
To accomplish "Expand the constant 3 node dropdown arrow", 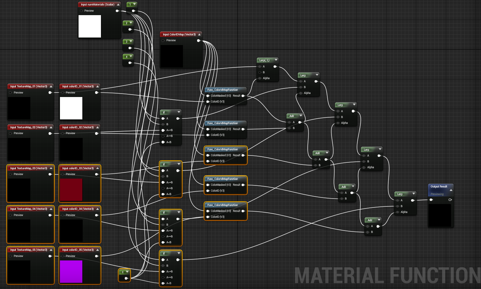I will point(131,41).
